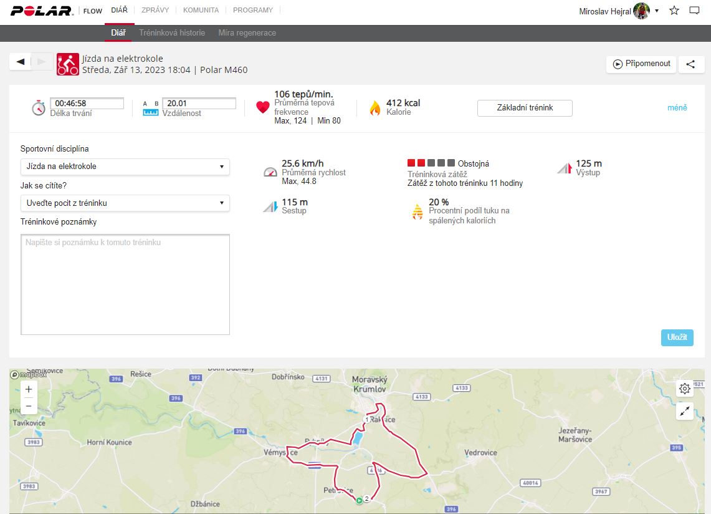Viewport: 711px width, 514px height.
Task: Click the stopwatch duration icon
Action: (39, 108)
